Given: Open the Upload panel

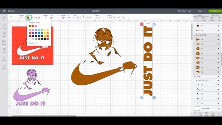Looking at the screenshot, I should click(4, 67).
